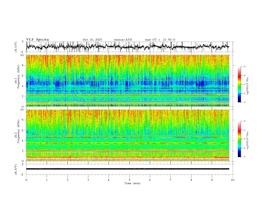Click ch.2 colorbar 'log(PSD)(V²/Hz)' label
The image size is (262, 202).
(248, 140)
